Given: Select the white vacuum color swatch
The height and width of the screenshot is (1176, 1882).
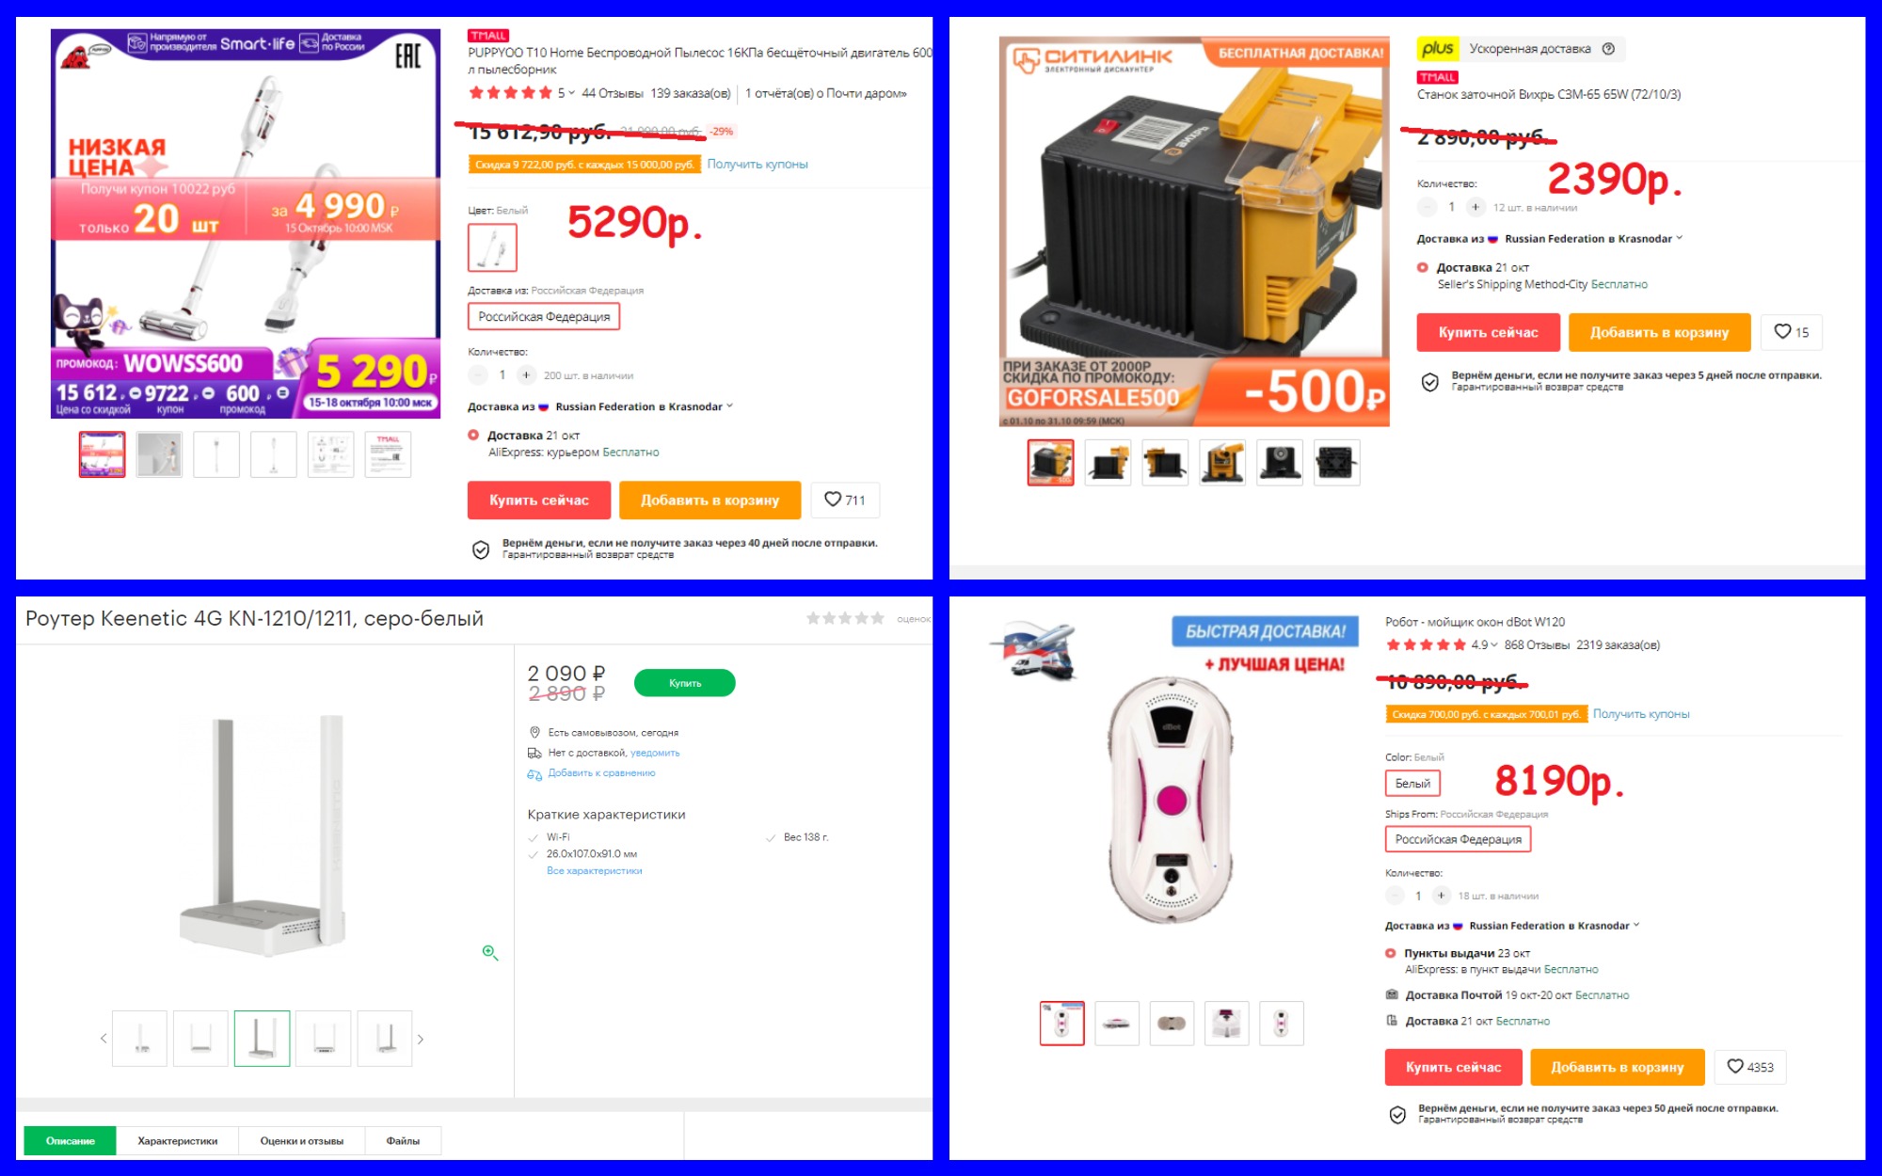Looking at the screenshot, I should [x=492, y=248].
